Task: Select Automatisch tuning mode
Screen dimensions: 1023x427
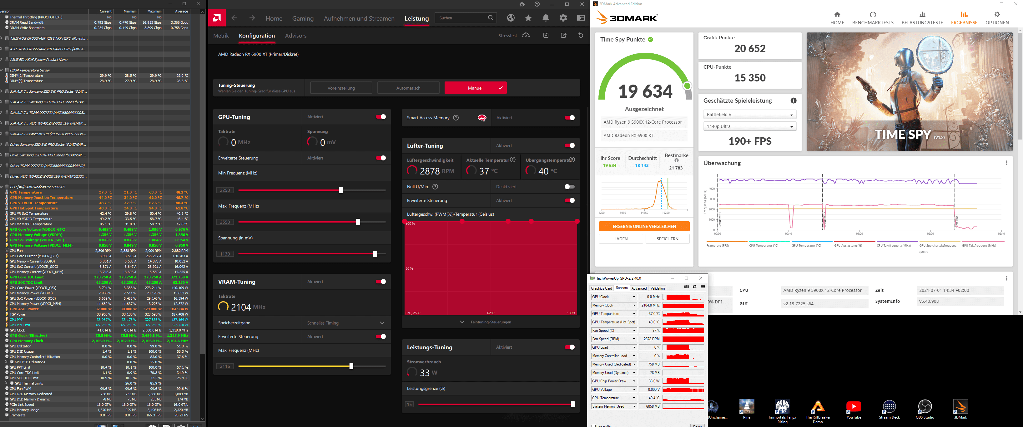Action: [x=408, y=88]
